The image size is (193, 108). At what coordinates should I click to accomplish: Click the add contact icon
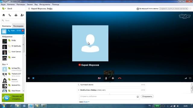(x=22, y=15)
